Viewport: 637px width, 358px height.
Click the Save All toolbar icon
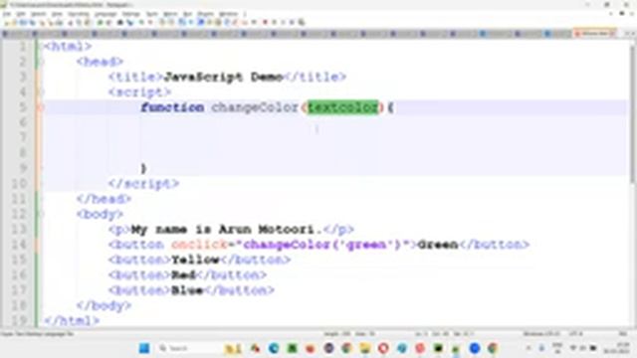(x=33, y=23)
